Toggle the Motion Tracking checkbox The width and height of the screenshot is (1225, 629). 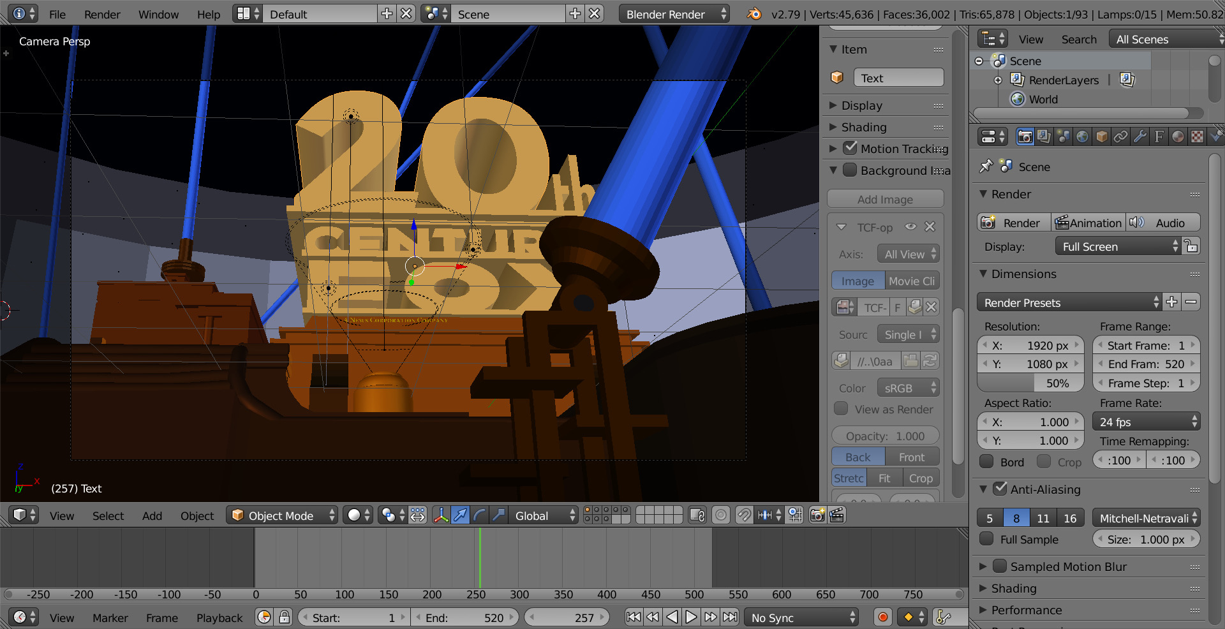pyautogui.click(x=850, y=148)
